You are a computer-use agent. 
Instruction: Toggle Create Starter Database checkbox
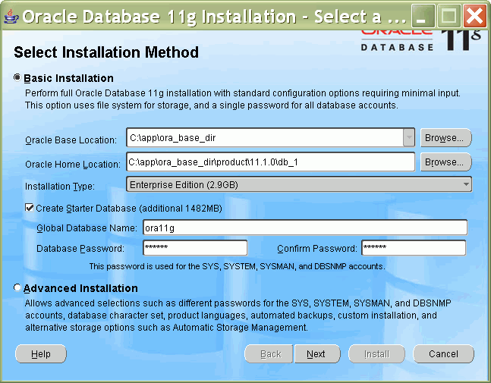pyautogui.click(x=30, y=208)
